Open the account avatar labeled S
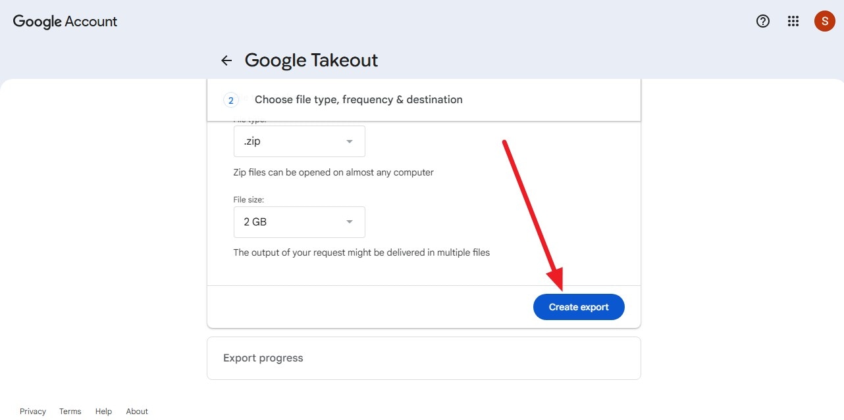 click(824, 21)
